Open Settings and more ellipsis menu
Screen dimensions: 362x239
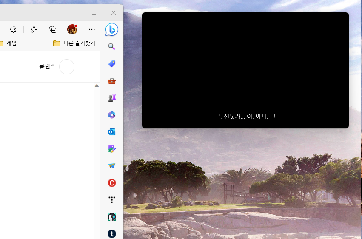(x=92, y=29)
